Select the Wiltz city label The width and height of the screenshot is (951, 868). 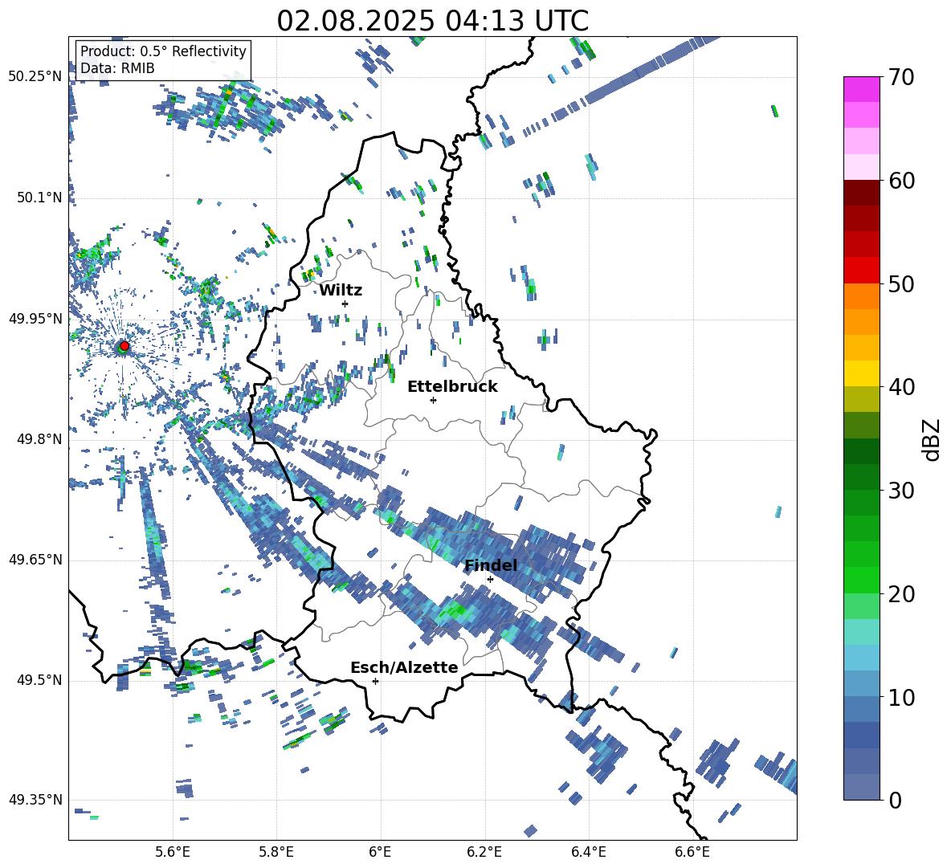click(341, 291)
